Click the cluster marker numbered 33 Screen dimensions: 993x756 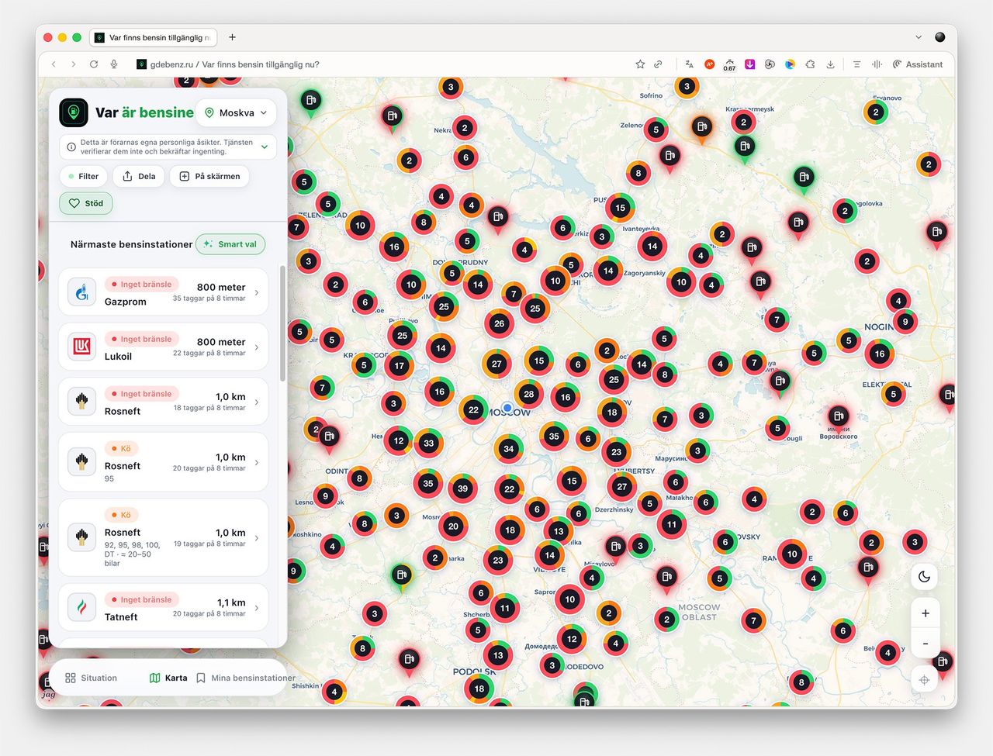click(x=429, y=444)
